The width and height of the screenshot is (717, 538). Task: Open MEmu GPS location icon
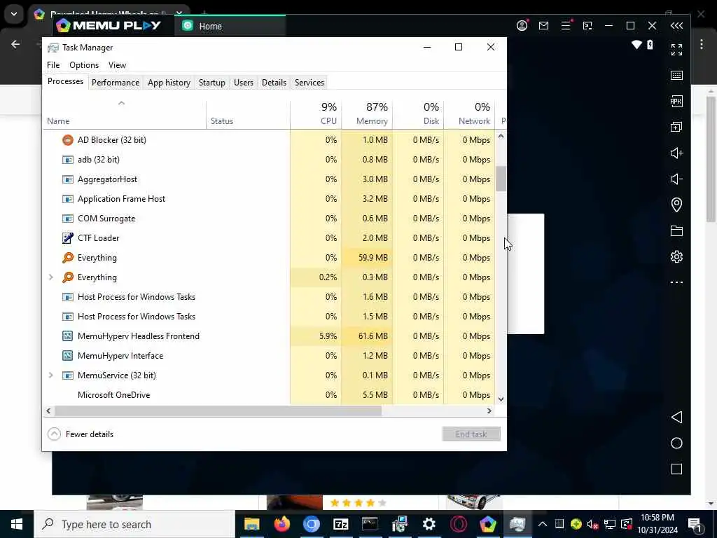pyautogui.click(x=676, y=205)
